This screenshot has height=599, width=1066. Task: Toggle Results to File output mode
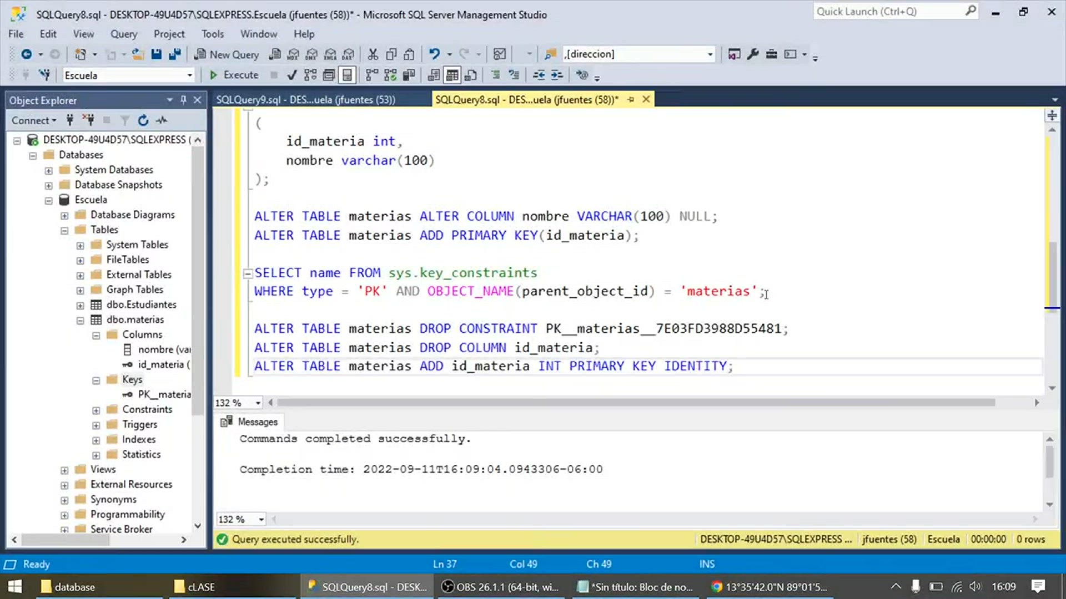[x=471, y=75]
